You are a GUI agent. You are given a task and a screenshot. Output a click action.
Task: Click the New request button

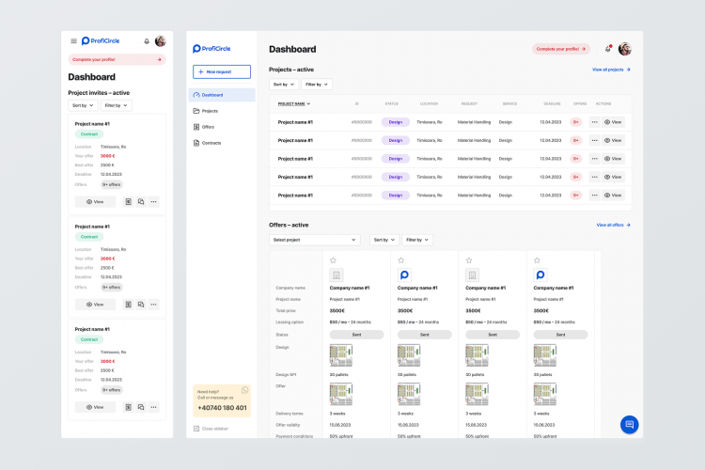click(222, 71)
